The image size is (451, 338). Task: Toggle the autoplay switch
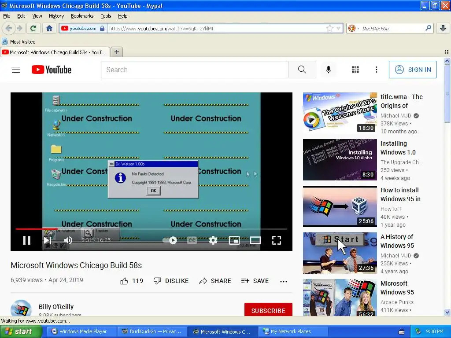(170, 240)
